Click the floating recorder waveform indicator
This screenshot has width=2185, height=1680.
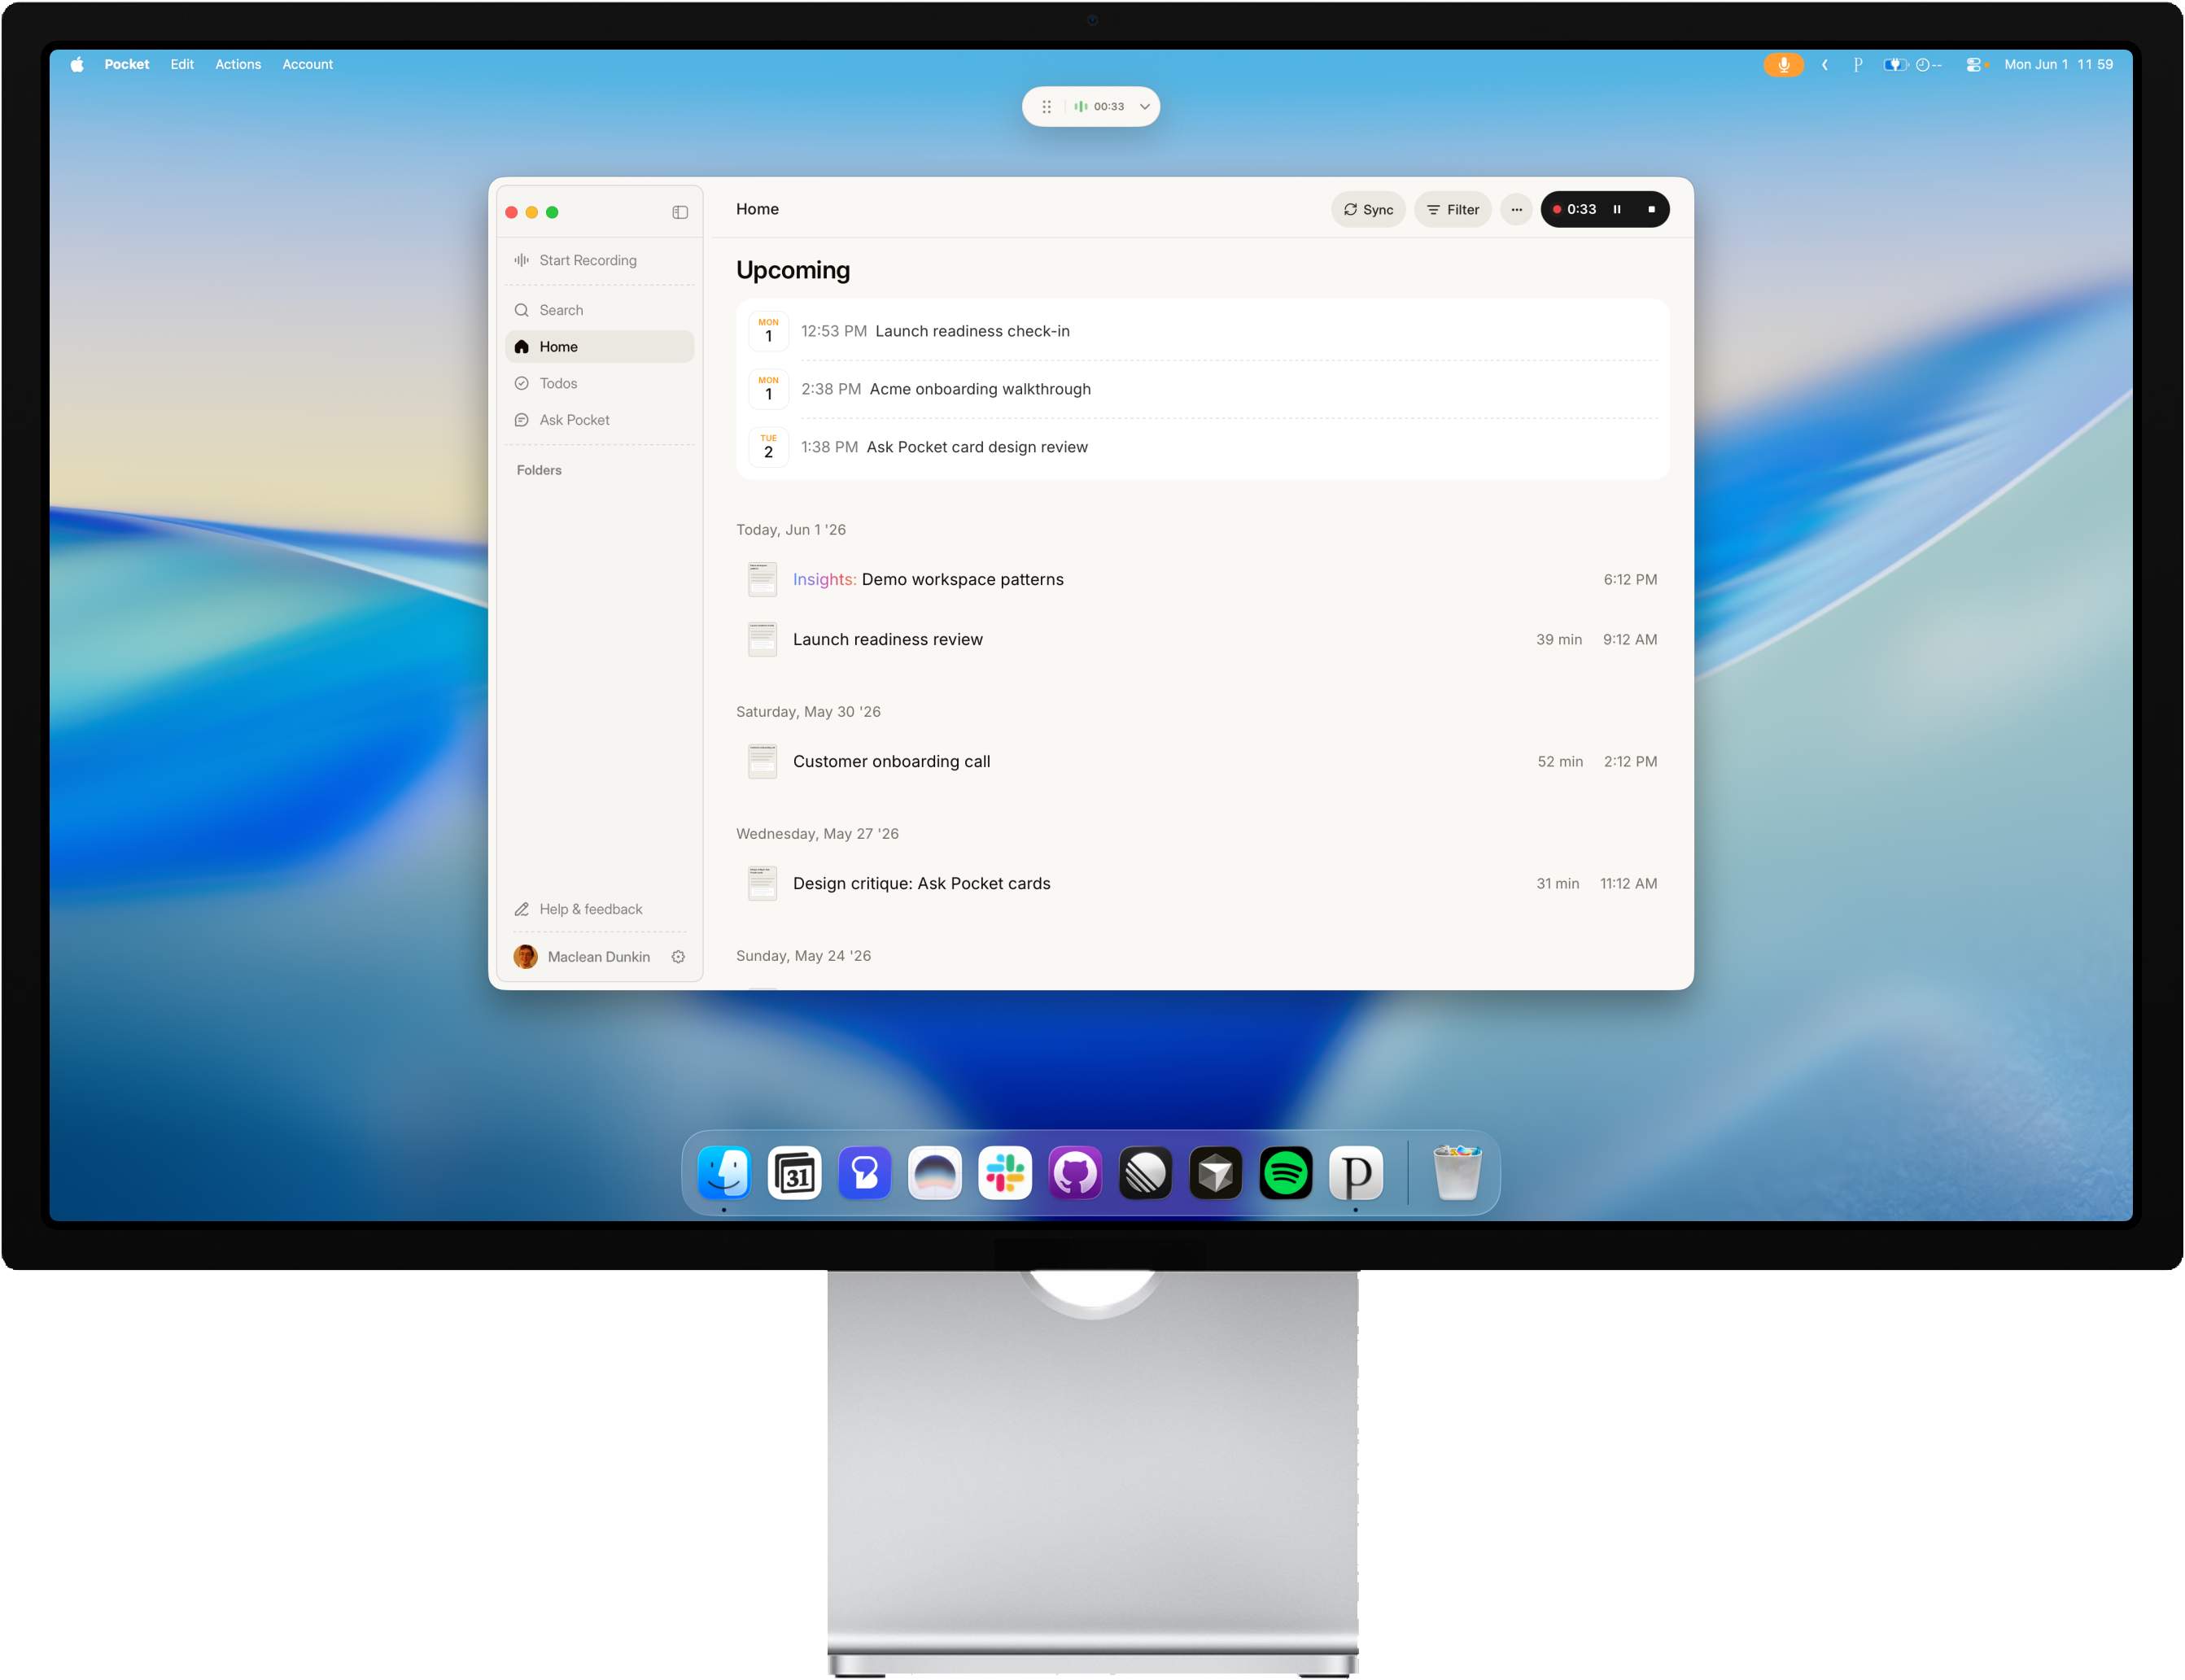pos(1080,107)
